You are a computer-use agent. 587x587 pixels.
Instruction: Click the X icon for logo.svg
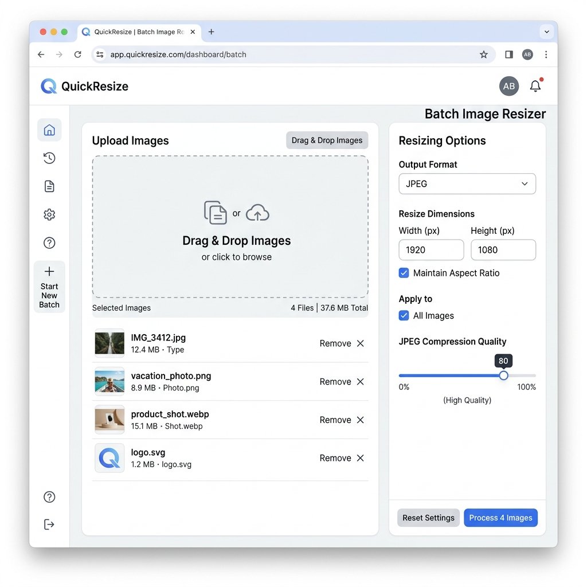(360, 458)
